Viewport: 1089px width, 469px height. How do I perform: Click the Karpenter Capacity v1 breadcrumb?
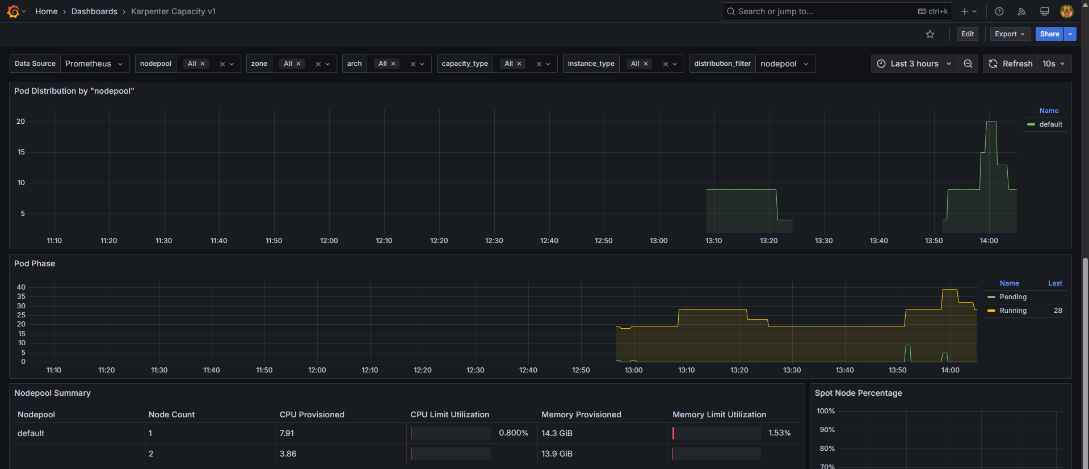[173, 11]
